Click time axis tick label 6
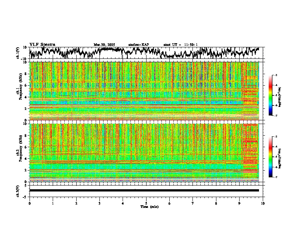This screenshot has width=296, height=228. [170, 203]
